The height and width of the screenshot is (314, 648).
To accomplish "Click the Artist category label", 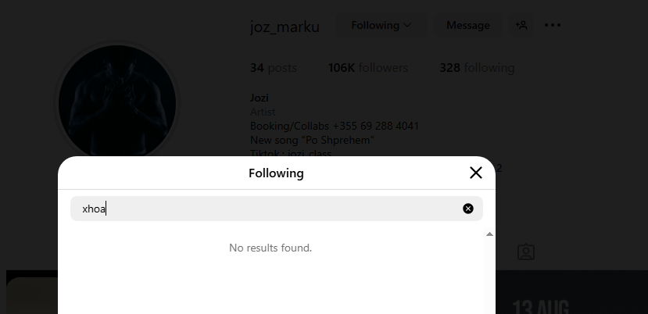I will pyautogui.click(x=263, y=112).
